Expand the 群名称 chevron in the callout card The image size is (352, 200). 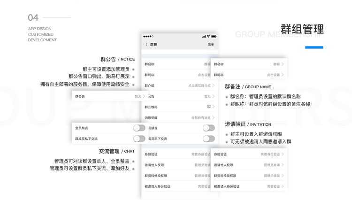[x=283, y=64]
